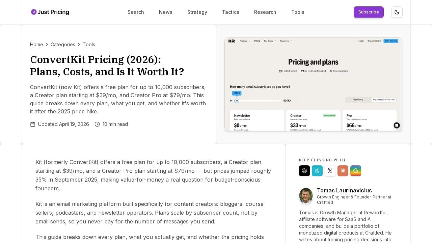Open the Tactics nav item
432x243 pixels.
pos(231,12)
